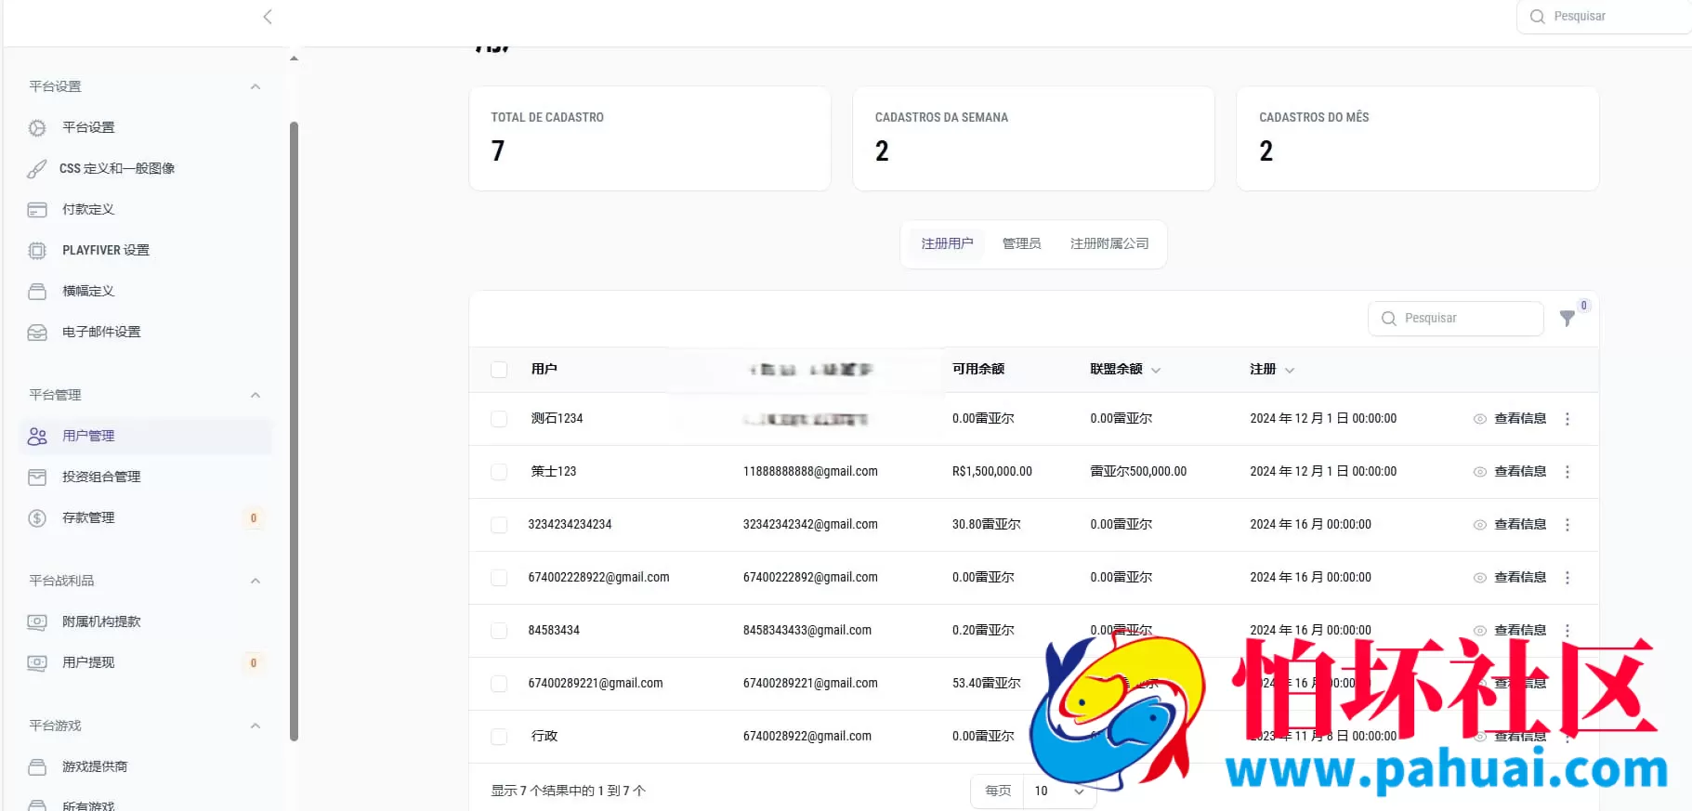Viewport: 1692px width, 811px height.
Task: Sort by 联盟余额 column arrow
Action: pos(1156,370)
